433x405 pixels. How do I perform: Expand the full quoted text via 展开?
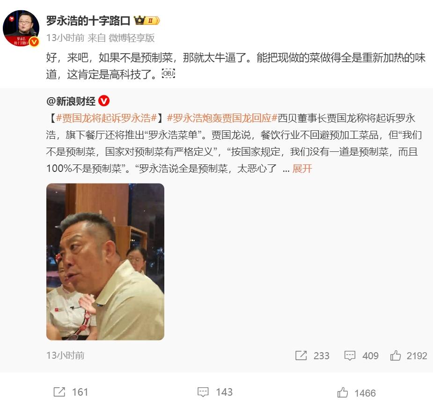pos(302,169)
